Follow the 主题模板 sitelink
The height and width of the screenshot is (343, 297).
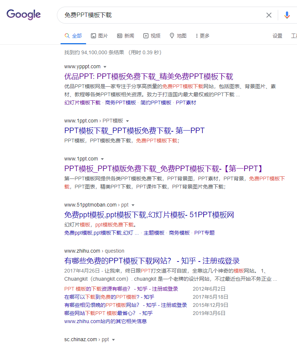point(154,233)
